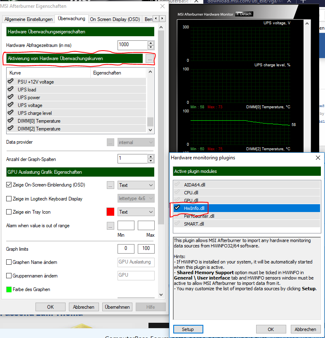
Task: Open OSD display type Text dropdown
Action: click(136, 185)
